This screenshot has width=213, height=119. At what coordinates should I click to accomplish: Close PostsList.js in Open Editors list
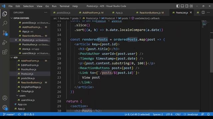(x=16, y=40)
